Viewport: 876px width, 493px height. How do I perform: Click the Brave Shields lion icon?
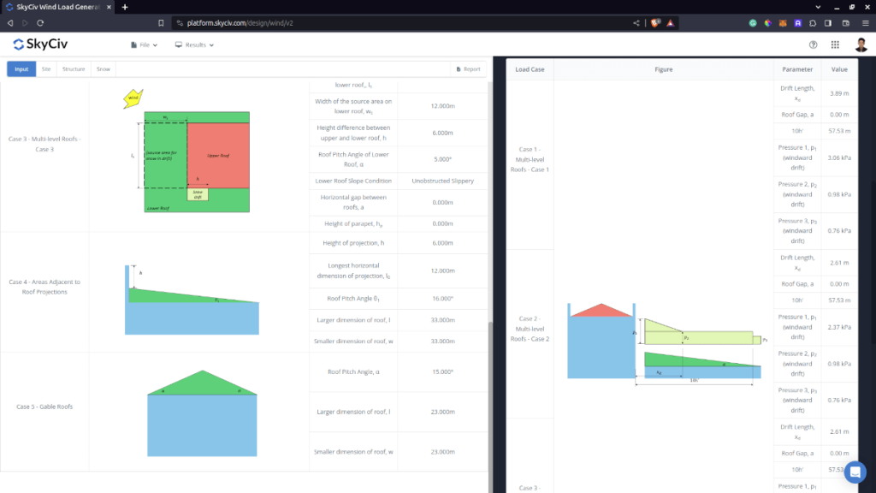(655, 23)
